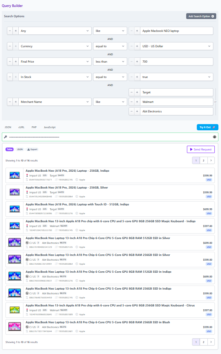Add a row after the Final Price option
This screenshot has height=354, width=221.
[16, 62]
